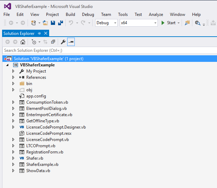Select the Solution Explorer tab
The height and width of the screenshot is (188, 217).
click(19, 34)
